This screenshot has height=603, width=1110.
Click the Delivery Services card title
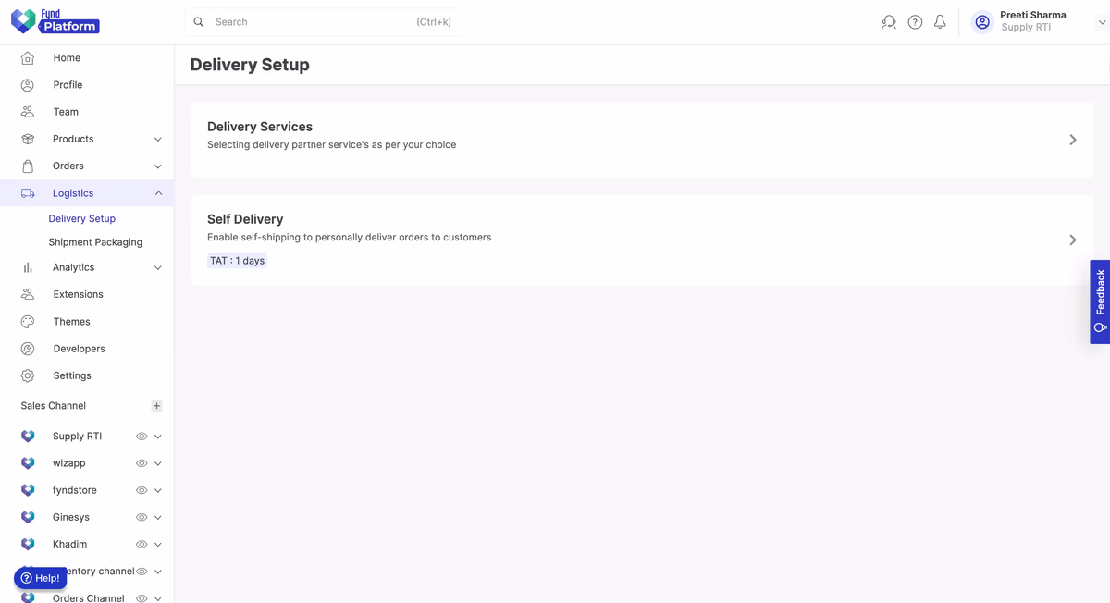[x=260, y=127]
